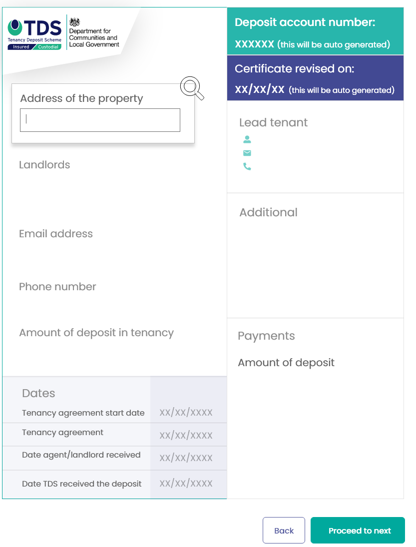Click the lead tenant email envelope icon
416x547 pixels.
click(x=247, y=153)
